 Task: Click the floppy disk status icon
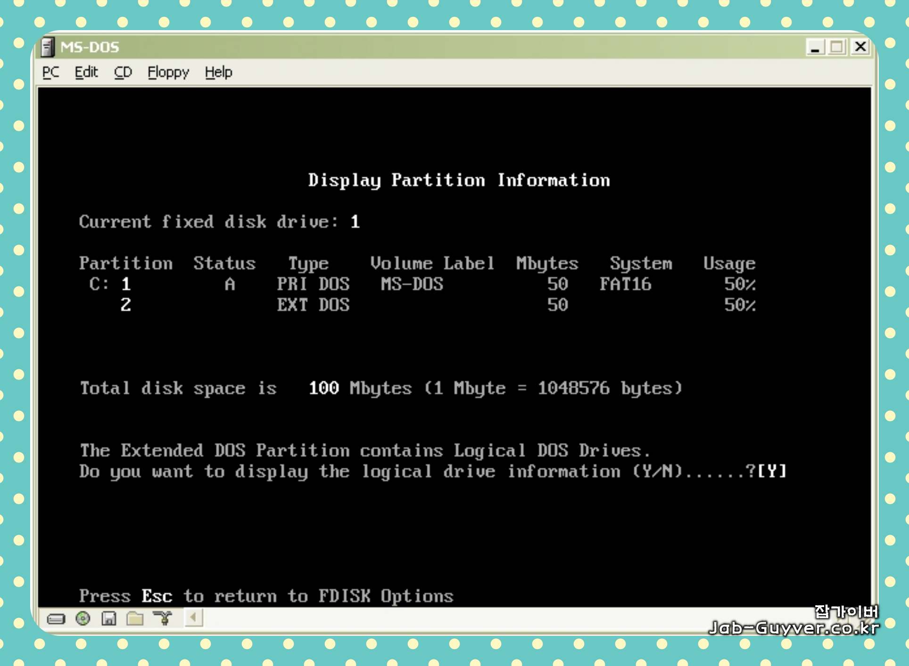[109, 618]
